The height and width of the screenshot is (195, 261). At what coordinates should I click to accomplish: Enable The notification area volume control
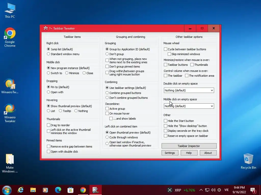coord(200,76)
